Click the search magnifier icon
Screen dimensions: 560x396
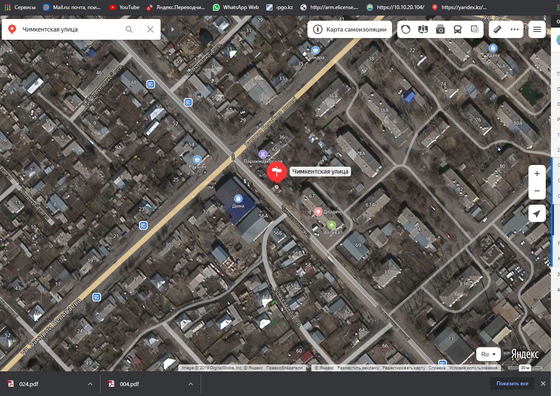(129, 29)
